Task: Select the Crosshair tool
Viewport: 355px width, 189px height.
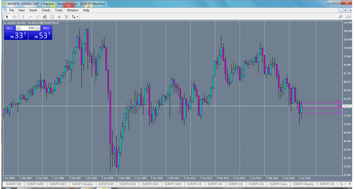Action: click(14, 16)
